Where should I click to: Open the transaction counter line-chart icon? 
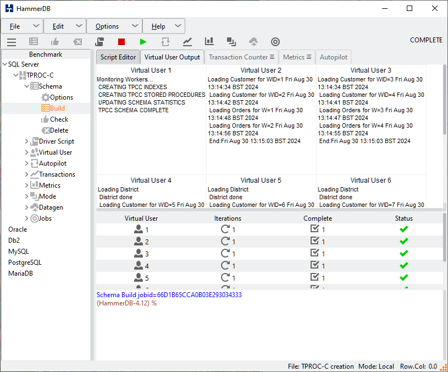(187, 42)
